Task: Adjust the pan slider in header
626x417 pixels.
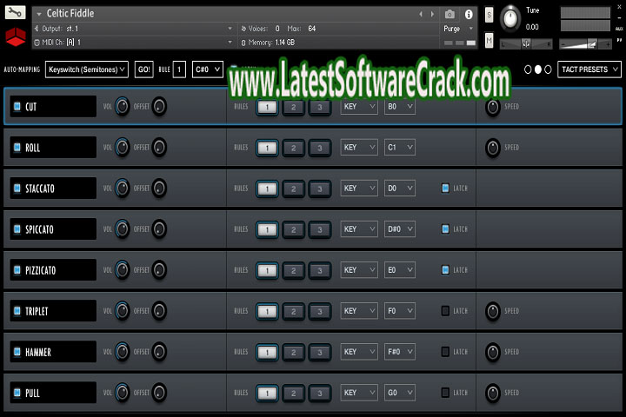Action: click(x=526, y=44)
